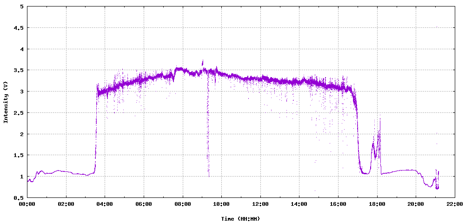Click the 16:00 x-axis tick label
465x223 pixels.
pyautogui.click(x=338, y=204)
